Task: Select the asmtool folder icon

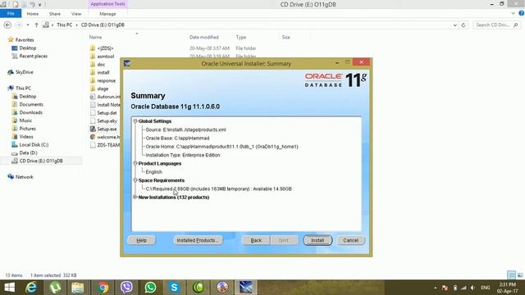Action: 93,57
